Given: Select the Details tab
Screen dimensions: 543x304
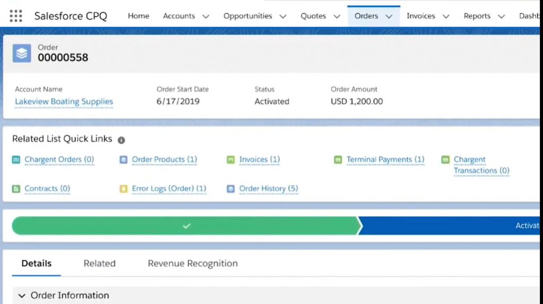Looking at the screenshot, I should tap(37, 264).
